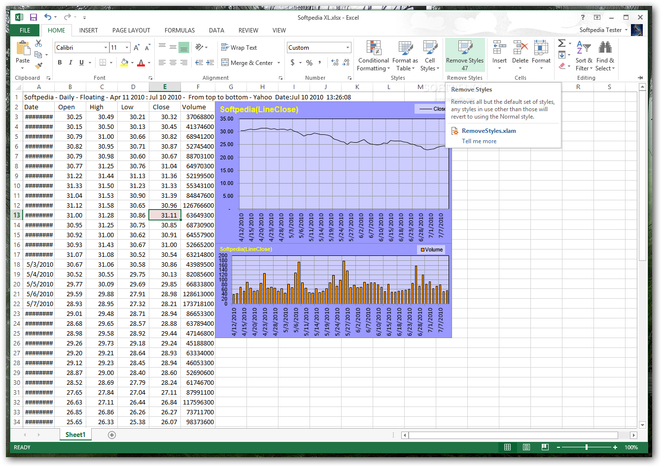Click the Help question mark icon
The image size is (662, 467).
tap(583, 17)
